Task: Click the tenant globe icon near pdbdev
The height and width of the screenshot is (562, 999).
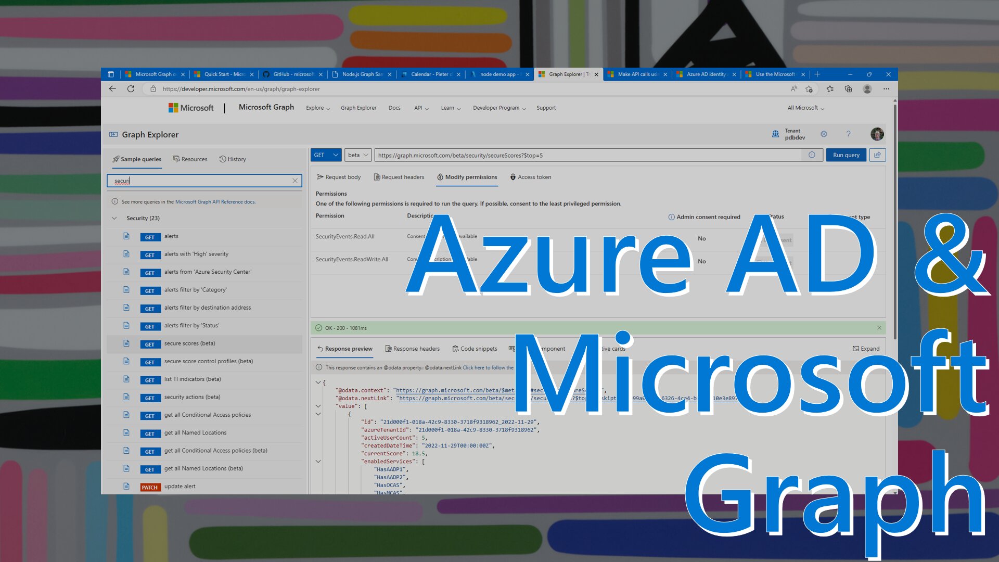Action: [775, 134]
